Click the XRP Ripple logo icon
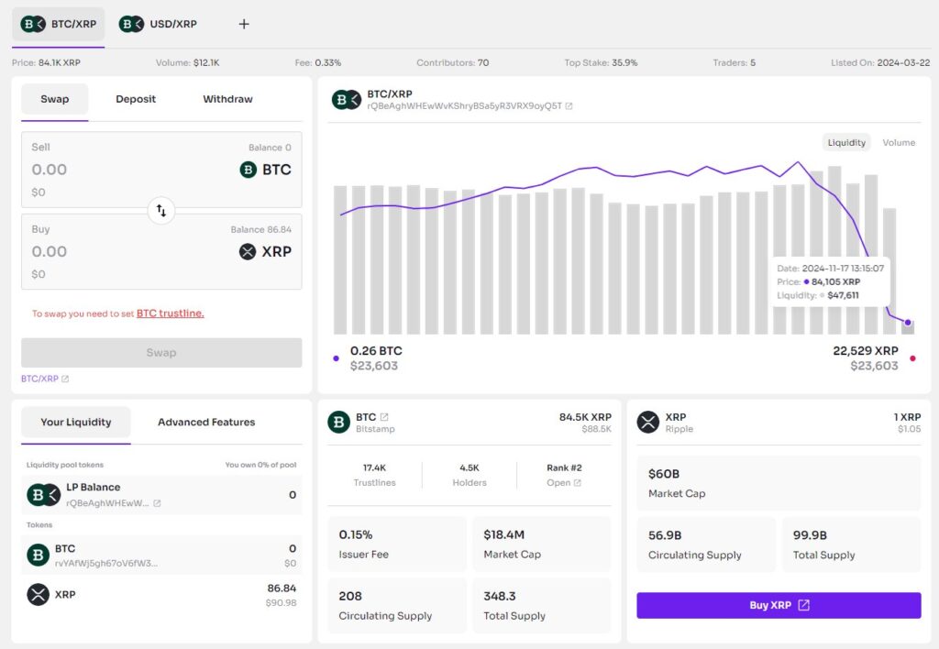This screenshot has width=939, height=649. [647, 423]
